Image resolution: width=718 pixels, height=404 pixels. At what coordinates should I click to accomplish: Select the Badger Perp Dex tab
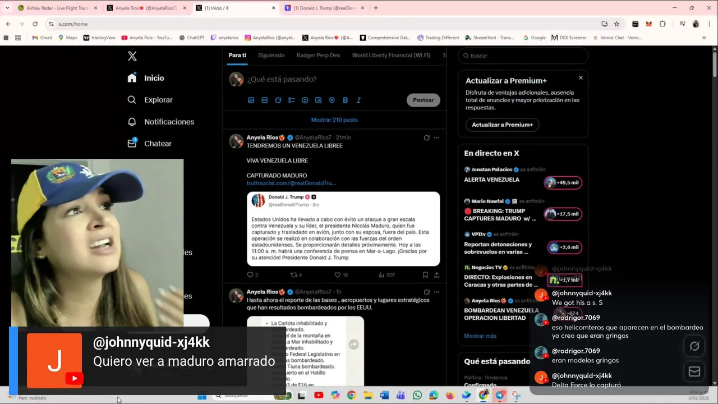click(318, 56)
